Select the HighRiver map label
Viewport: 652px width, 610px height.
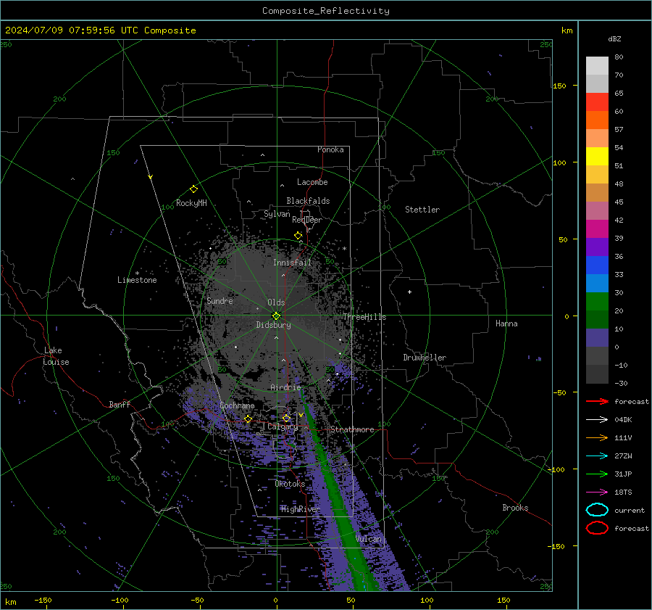pyautogui.click(x=301, y=509)
